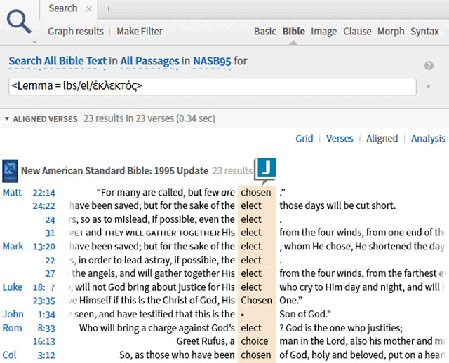Screen dimensions: 449x363
Task: Click the blue J speech bubble icon
Action: click(265, 170)
